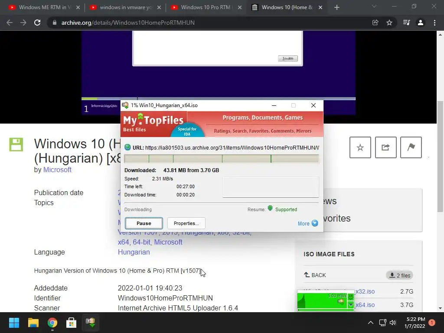Click the download window title icon
This screenshot has height=333, width=444.
coord(125,105)
